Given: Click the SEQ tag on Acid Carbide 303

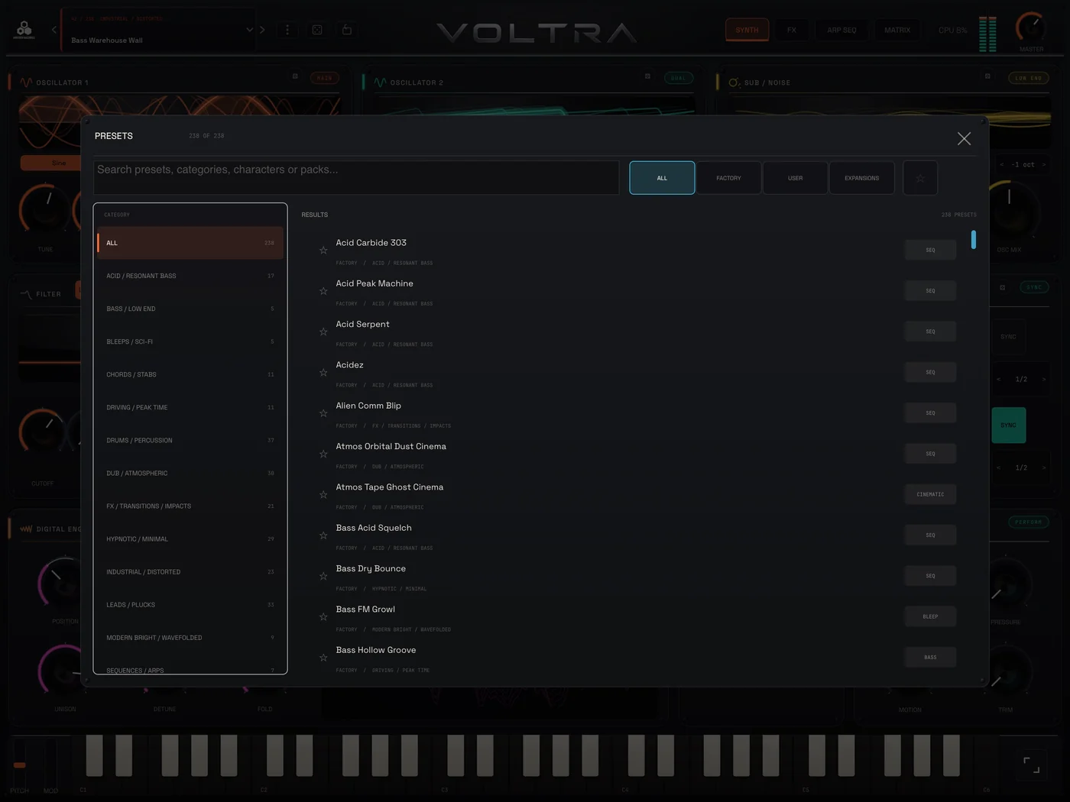Looking at the screenshot, I should tap(930, 250).
